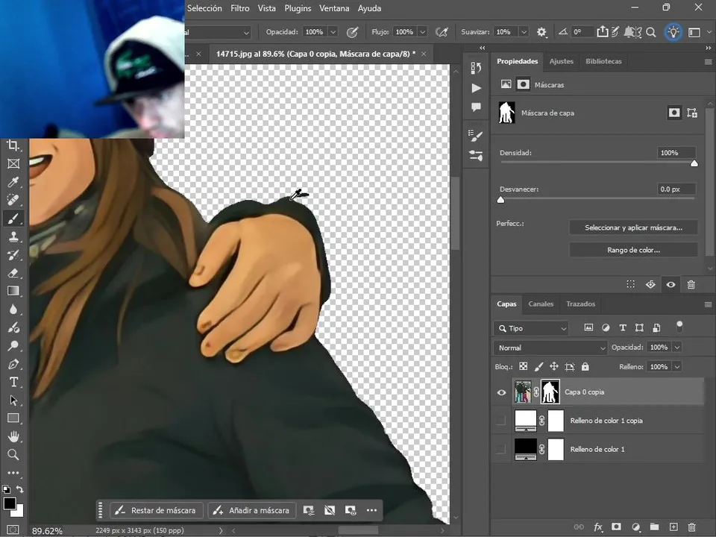This screenshot has height=537, width=716.
Task: Open the Relleno dropdown arrow
Action: point(677,367)
